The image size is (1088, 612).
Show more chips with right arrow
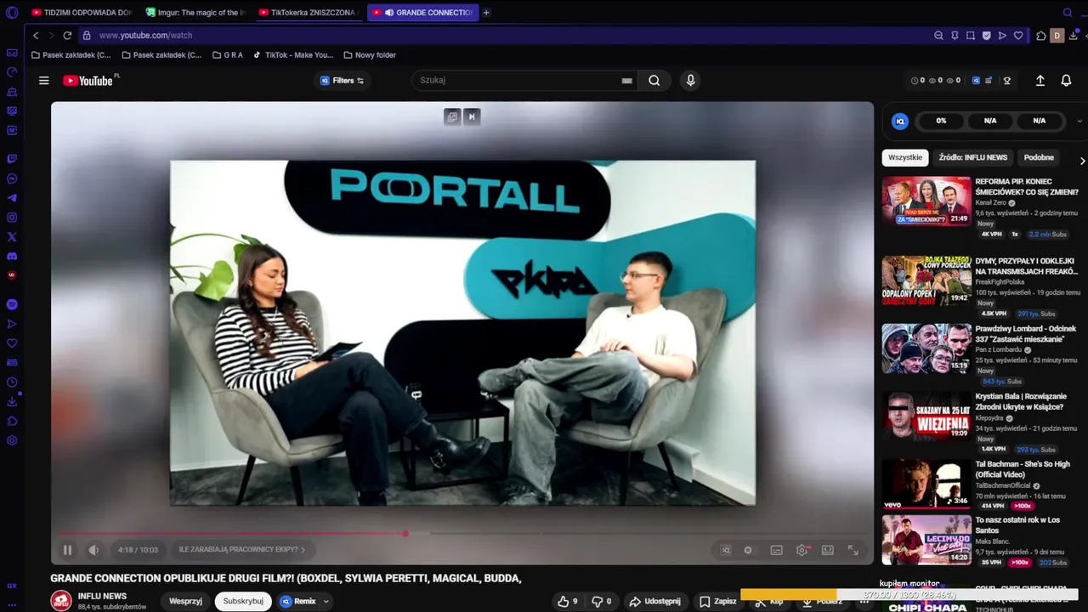coord(1082,160)
